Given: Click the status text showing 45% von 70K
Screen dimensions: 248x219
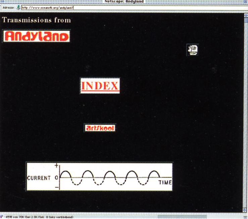Looking at the screenshot, I should click(x=39, y=217).
